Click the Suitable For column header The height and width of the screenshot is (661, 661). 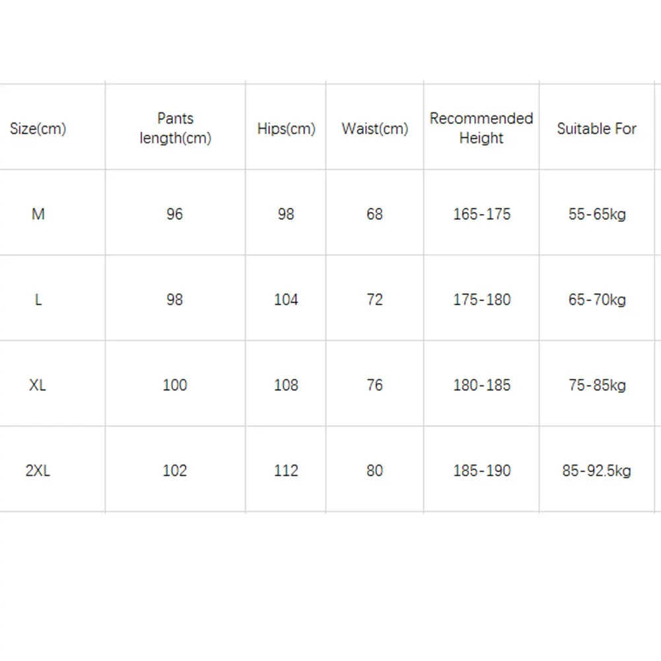click(x=596, y=129)
